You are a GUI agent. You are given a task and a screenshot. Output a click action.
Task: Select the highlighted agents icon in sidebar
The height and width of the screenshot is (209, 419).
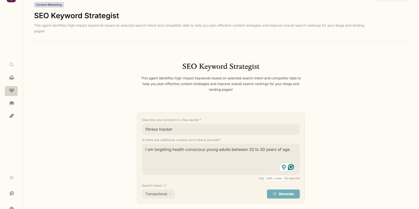point(11,91)
